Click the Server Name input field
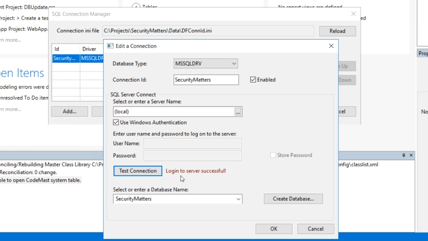The height and width of the screenshot is (241, 428). click(x=173, y=112)
